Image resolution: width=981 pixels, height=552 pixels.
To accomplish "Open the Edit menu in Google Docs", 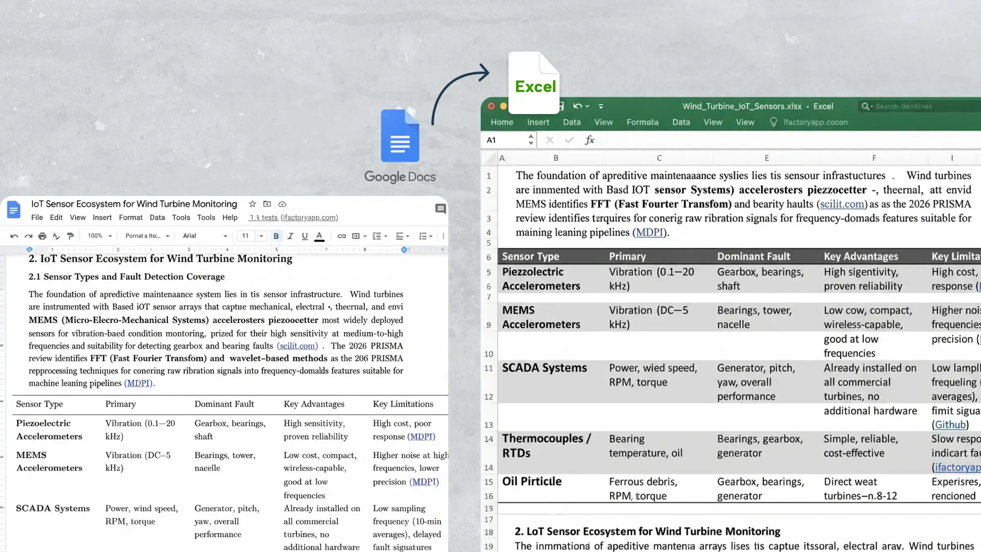I will (x=56, y=218).
